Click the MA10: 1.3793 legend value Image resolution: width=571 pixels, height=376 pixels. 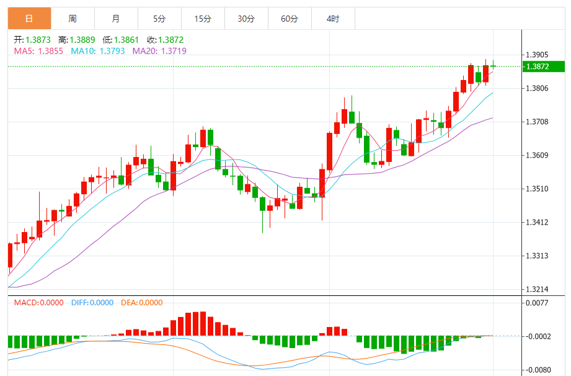click(97, 51)
